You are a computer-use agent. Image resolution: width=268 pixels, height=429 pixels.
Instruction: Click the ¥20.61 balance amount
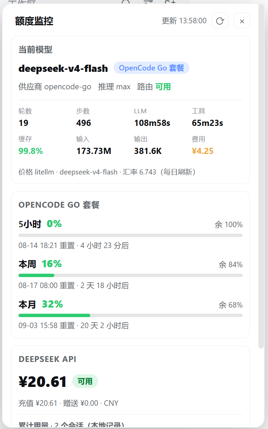coord(43,382)
